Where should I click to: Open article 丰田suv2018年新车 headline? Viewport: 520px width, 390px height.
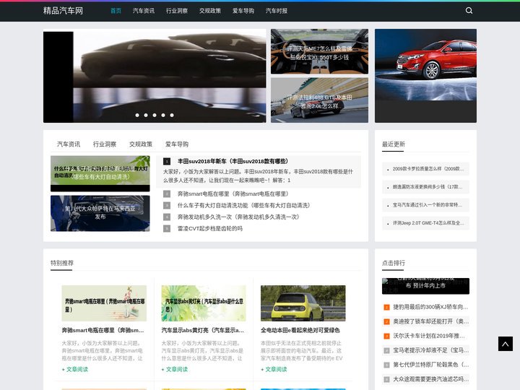tap(233, 161)
